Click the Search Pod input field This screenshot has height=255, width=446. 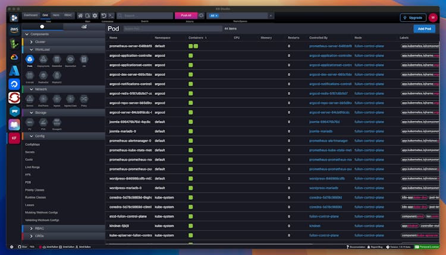[x=173, y=28]
